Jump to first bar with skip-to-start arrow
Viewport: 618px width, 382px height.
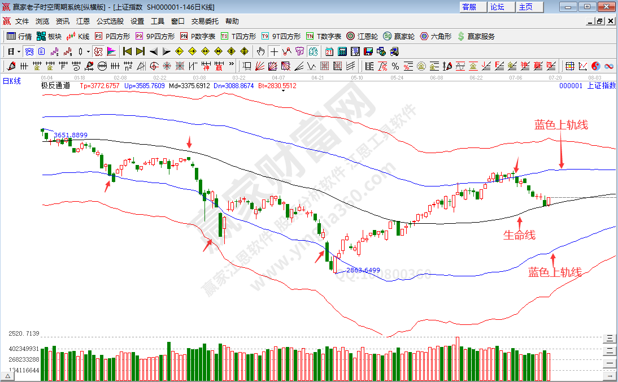pos(127,51)
